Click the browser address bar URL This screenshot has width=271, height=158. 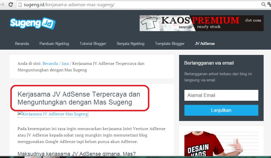click(69, 5)
